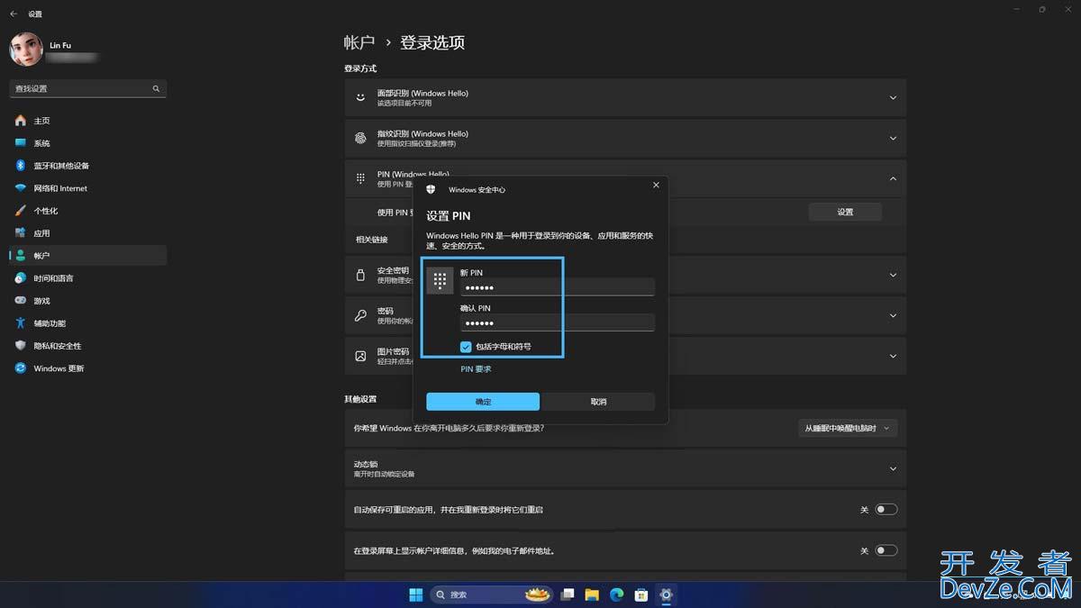Confirm with the 确定 button
This screenshot has height=608, width=1081.
pos(483,402)
